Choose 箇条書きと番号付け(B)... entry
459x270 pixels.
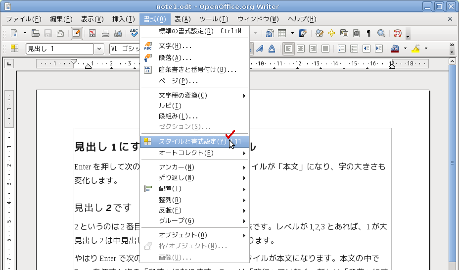[x=195, y=70]
